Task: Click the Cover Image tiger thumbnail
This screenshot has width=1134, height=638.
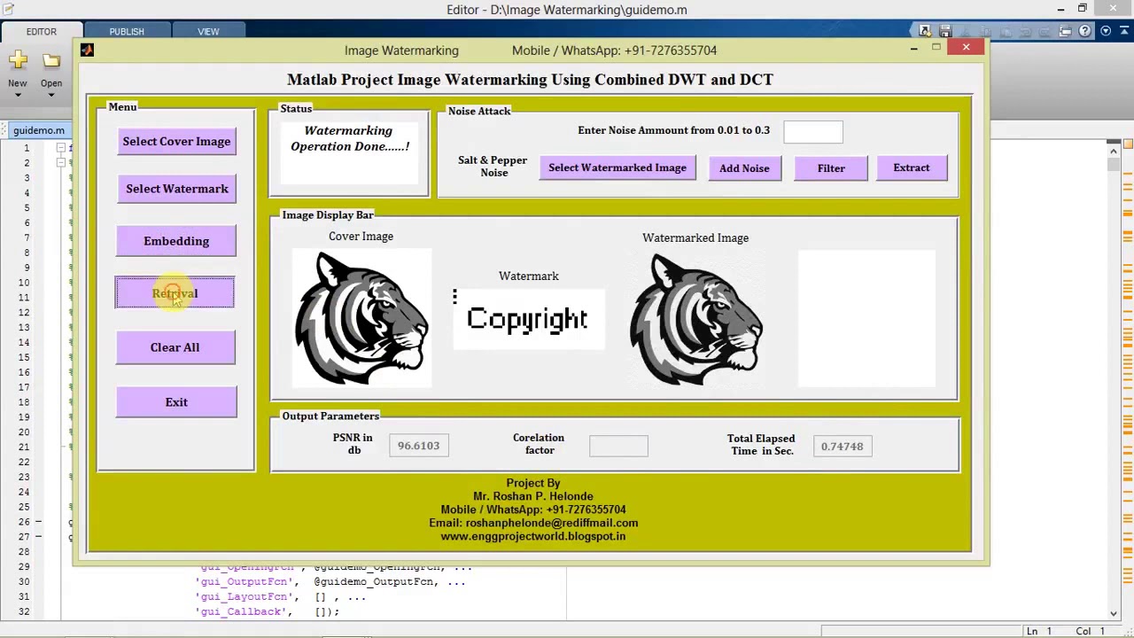Action: pyautogui.click(x=361, y=319)
